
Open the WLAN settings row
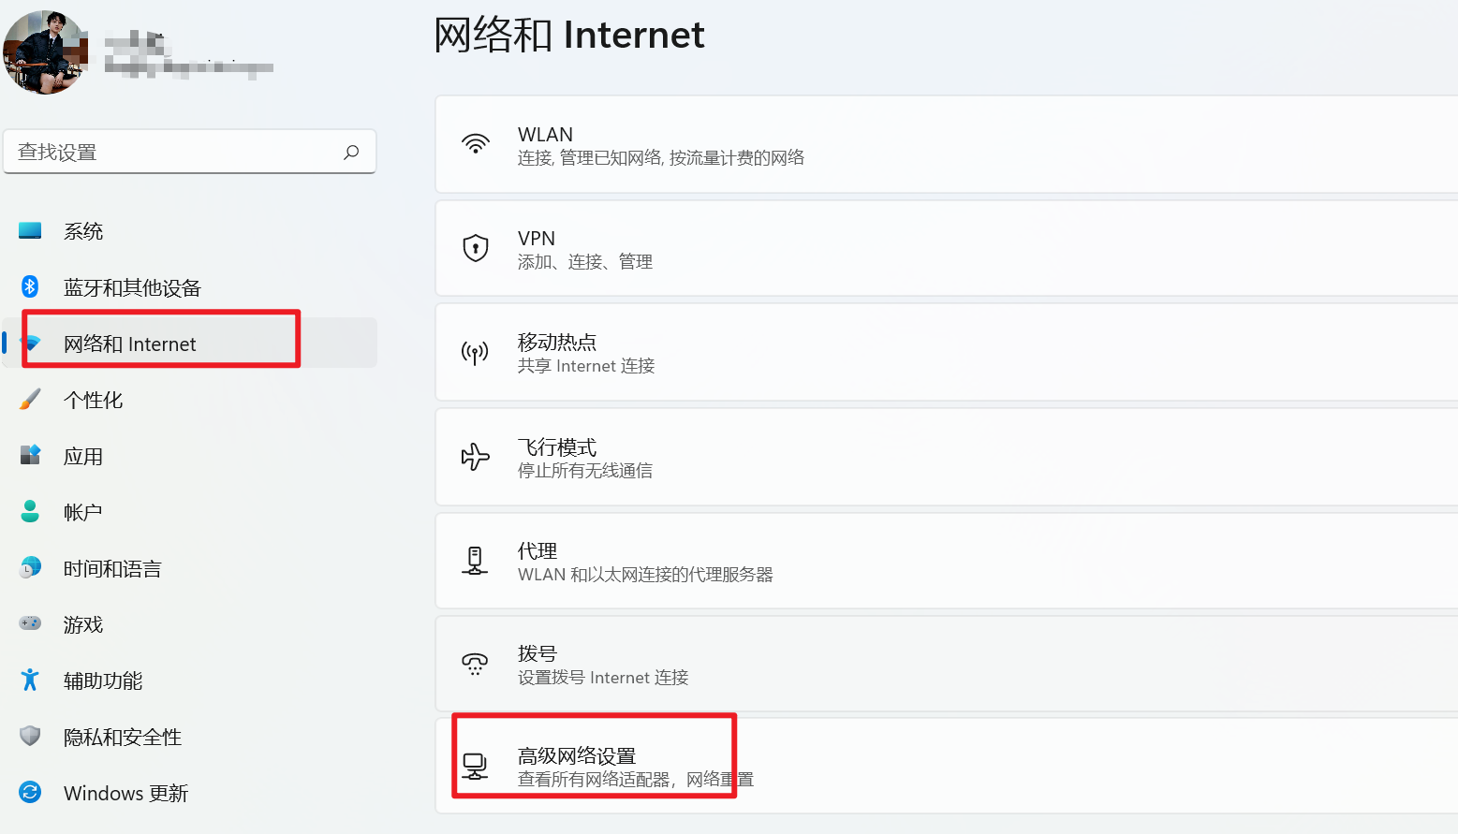(947, 144)
